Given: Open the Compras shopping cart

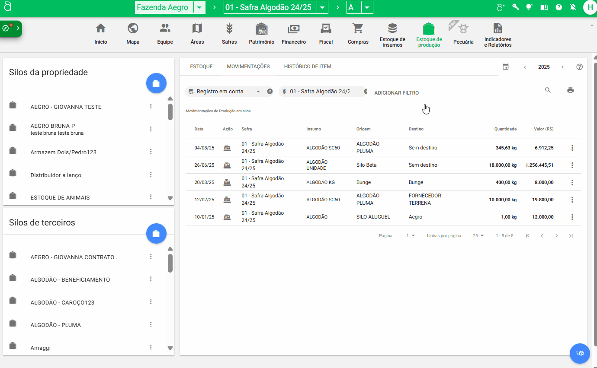Looking at the screenshot, I should (358, 29).
